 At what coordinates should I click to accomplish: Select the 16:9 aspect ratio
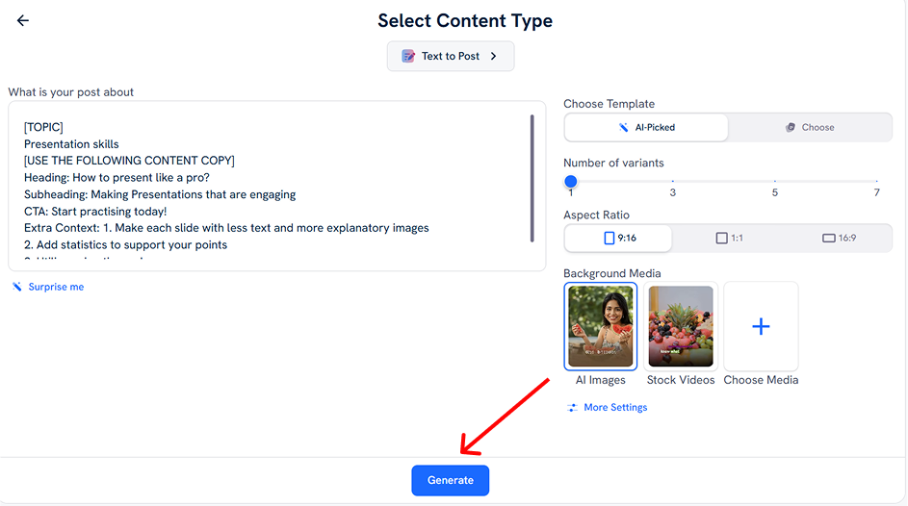839,238
